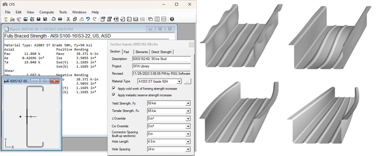Click the Description input field
This screenshot has width=378, height=156.
(162, 59)
